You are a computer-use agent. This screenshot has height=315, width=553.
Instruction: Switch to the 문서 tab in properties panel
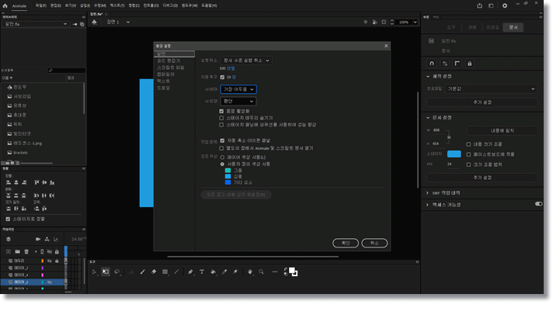513,27
